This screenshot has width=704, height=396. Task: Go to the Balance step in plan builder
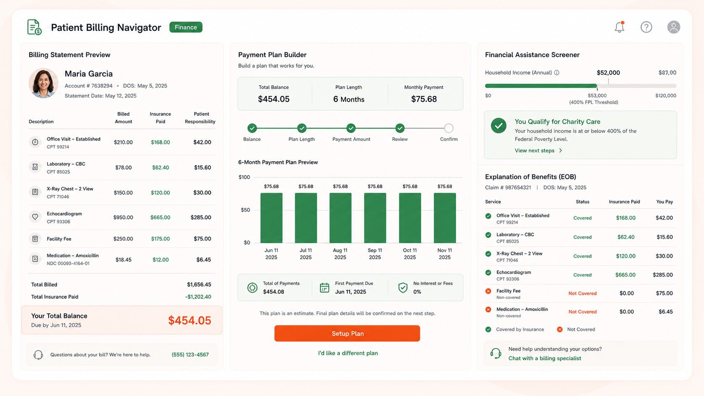click(x=252, y=128)
